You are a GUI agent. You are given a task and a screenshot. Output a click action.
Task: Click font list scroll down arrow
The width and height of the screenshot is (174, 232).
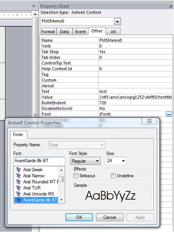pyautogui.click(x=61, y=200)
